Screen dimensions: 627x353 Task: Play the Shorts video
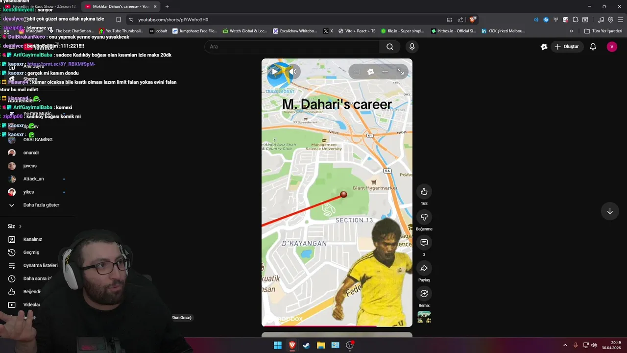pyautogui.click(x=275, y=72)
